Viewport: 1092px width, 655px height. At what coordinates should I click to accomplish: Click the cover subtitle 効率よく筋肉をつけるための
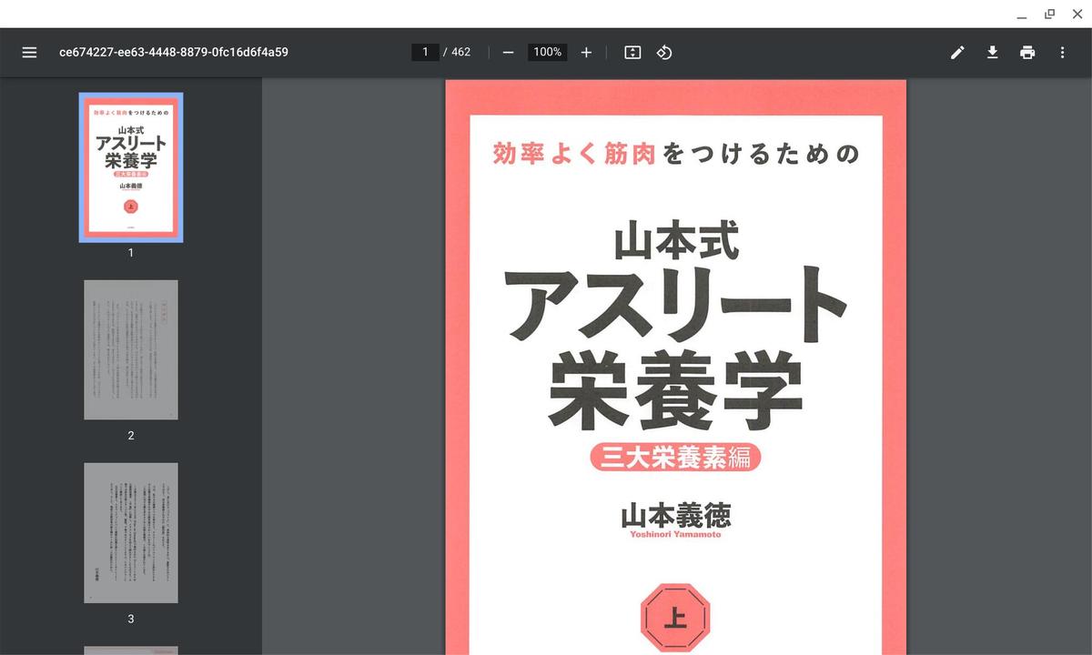pos(675,154)
